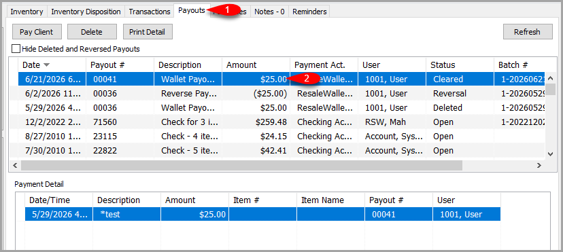Image resolution: width=563 pixels, height=252 pixels.
Task: Click the Amount header in payouts list
Action: pyautogui.click(x=256, y=65)
